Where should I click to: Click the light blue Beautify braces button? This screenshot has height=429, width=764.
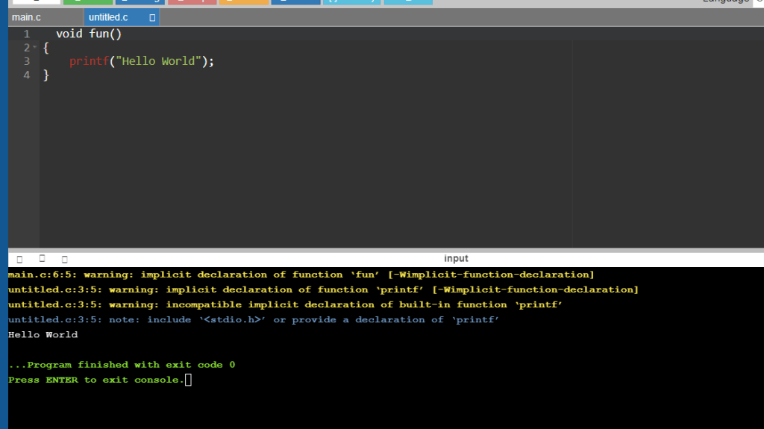(351, 1)
